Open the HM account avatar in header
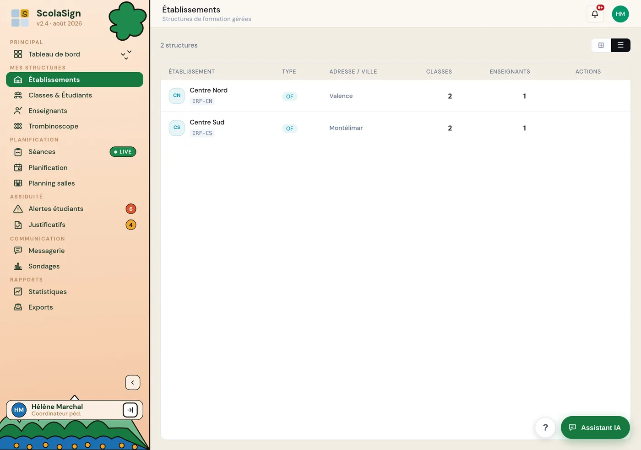 click(620, 14)
